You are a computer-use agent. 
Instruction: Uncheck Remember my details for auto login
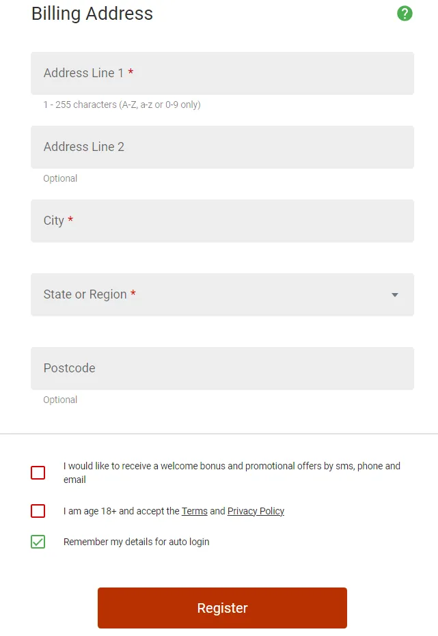point(38,542)
